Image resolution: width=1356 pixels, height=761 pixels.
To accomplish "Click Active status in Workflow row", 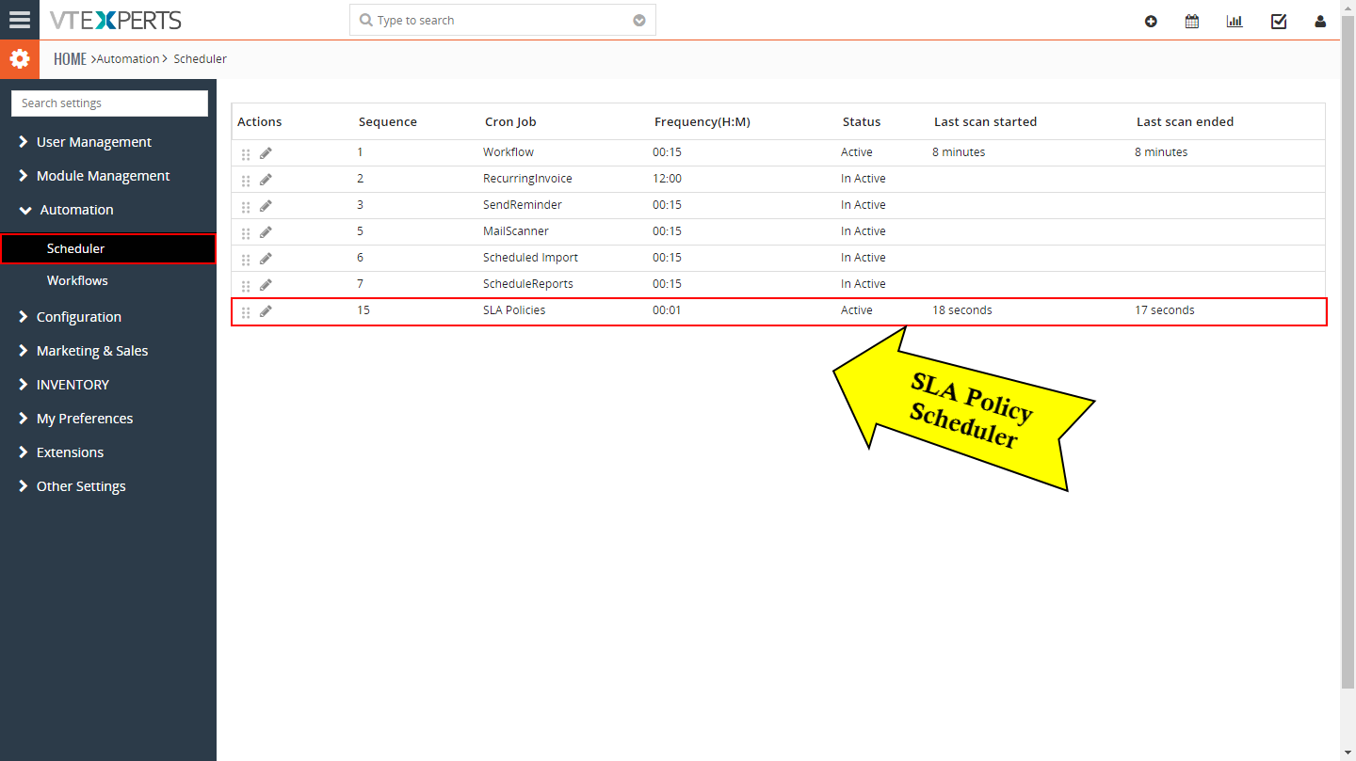I will click(857, 151).
